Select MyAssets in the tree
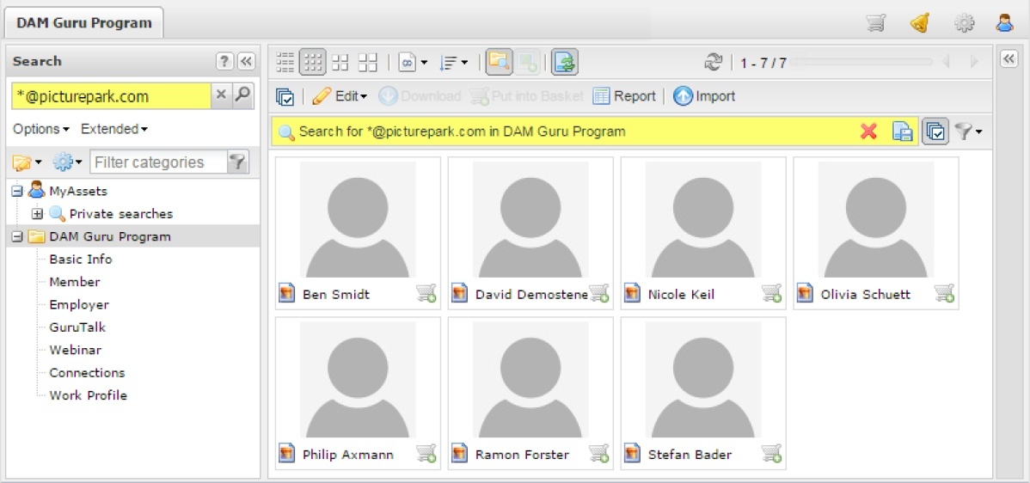 point(77,192)
